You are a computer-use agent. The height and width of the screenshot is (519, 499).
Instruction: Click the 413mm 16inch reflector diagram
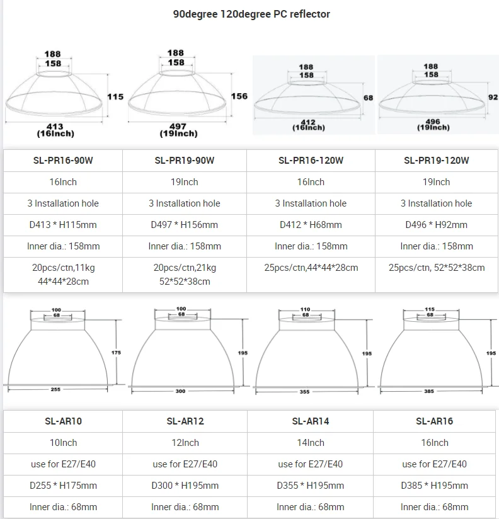click(x=64, y=94)
